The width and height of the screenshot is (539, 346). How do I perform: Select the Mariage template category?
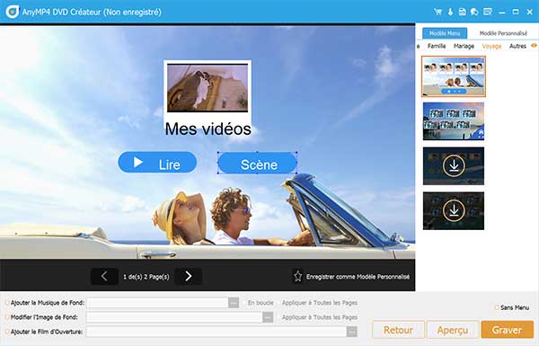(464, 46)
